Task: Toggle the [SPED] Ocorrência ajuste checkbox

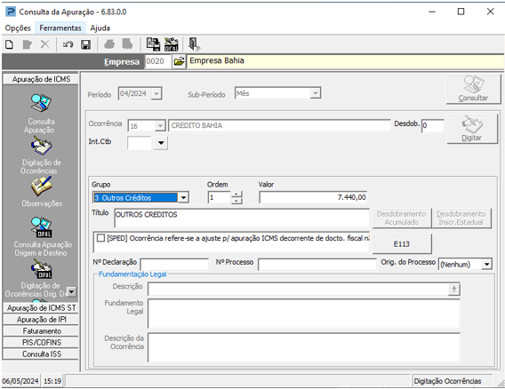Action: click(x=100, y=238)
